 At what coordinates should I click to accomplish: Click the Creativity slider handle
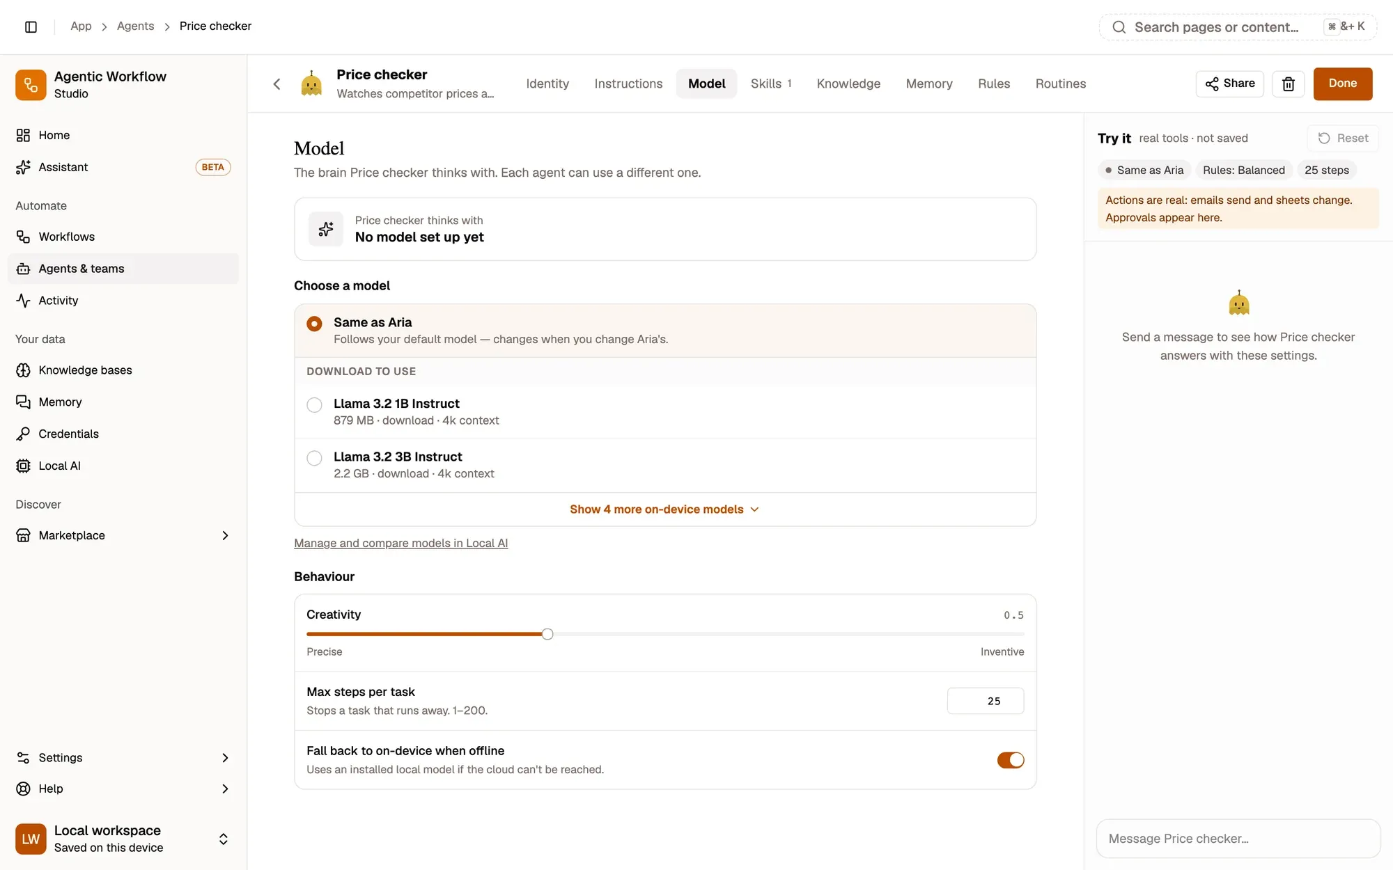click(x=547, y=634)
